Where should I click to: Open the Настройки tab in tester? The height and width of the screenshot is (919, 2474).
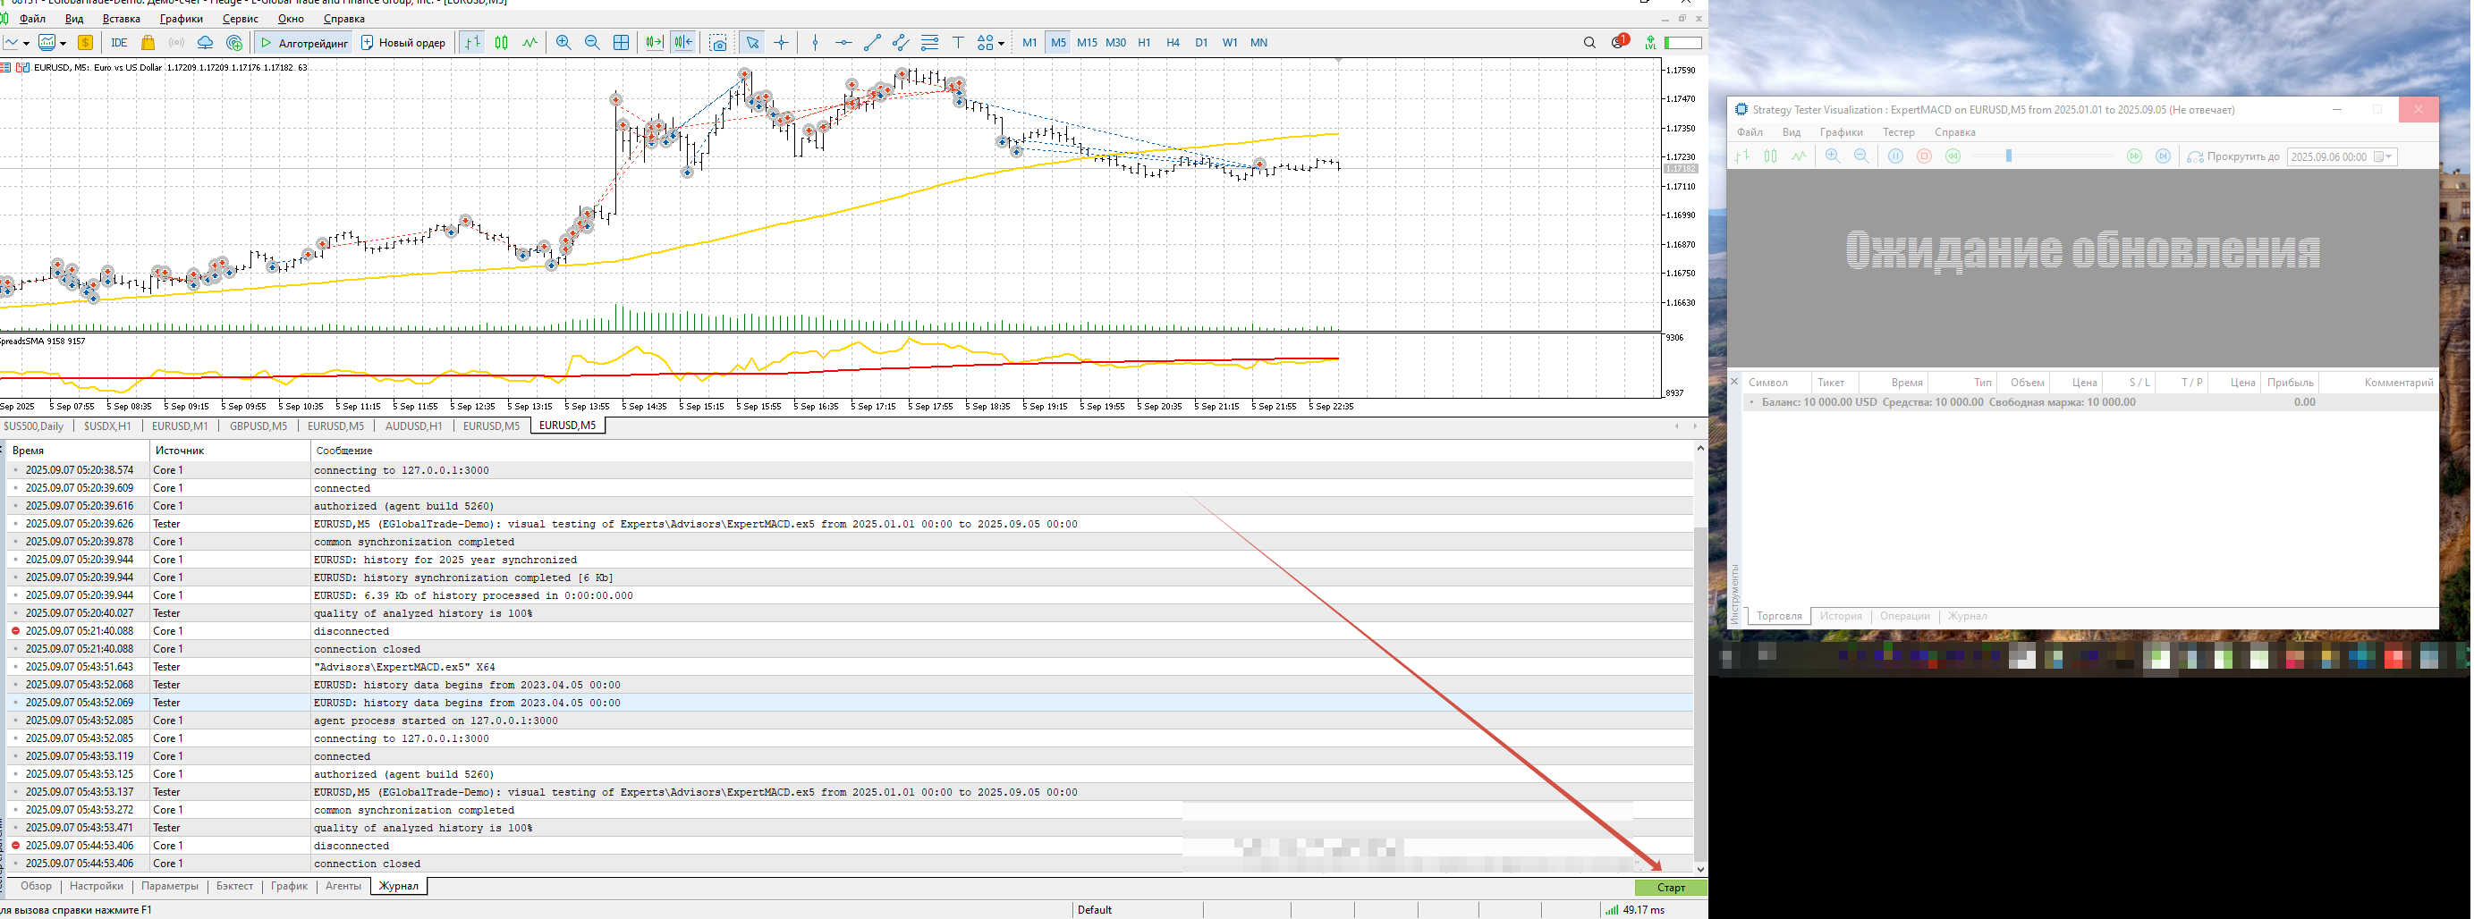(x=97, y=886)
